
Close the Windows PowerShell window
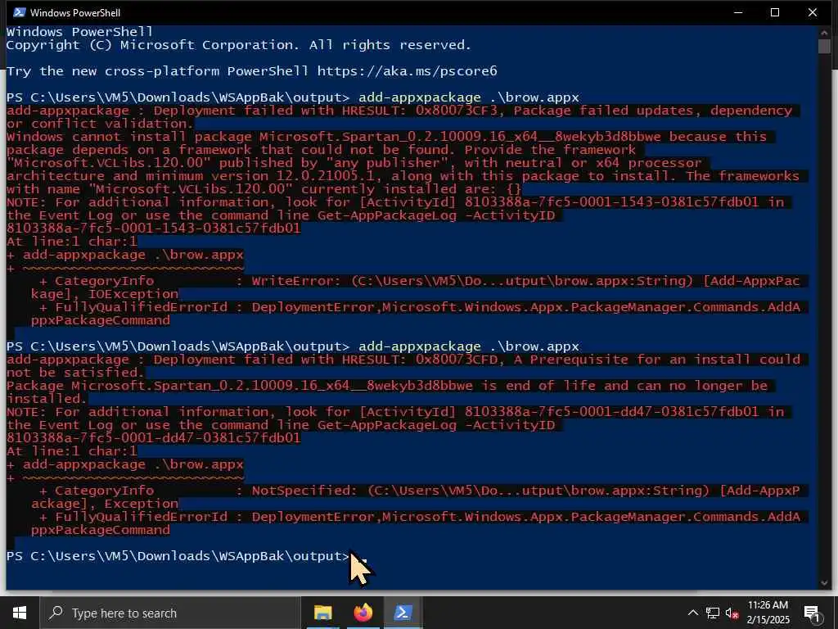(813, 12)
